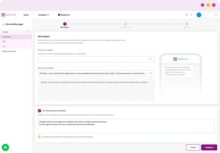The image size is (220, 153).
Task: Open the Início menu item
Action: (26, 15)
